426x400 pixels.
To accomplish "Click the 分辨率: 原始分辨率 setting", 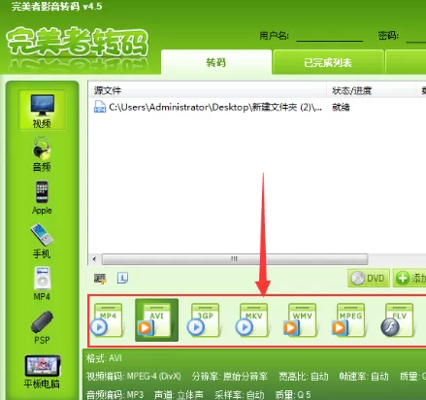I will 230,377.
